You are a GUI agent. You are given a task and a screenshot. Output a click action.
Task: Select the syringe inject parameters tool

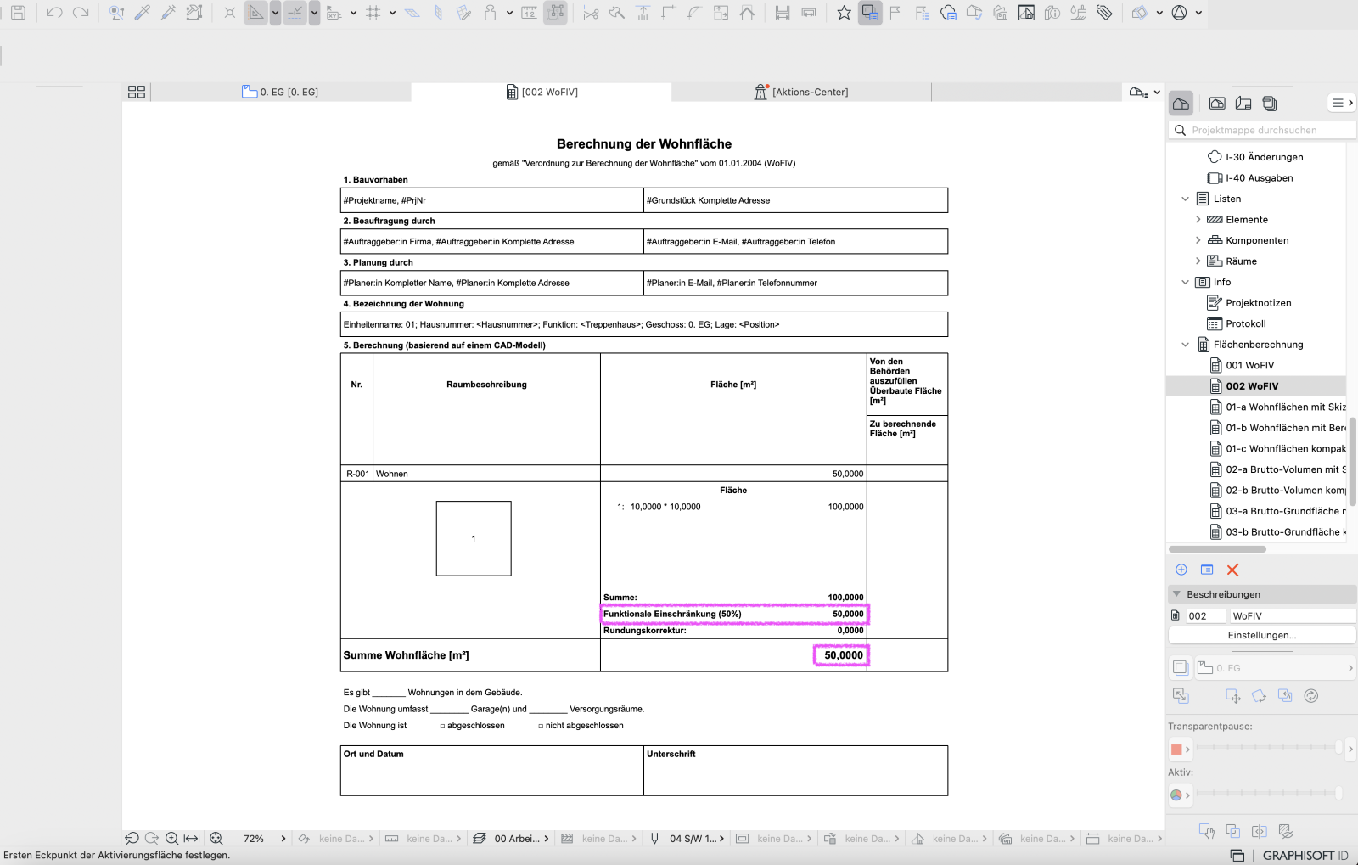point(168,13)
